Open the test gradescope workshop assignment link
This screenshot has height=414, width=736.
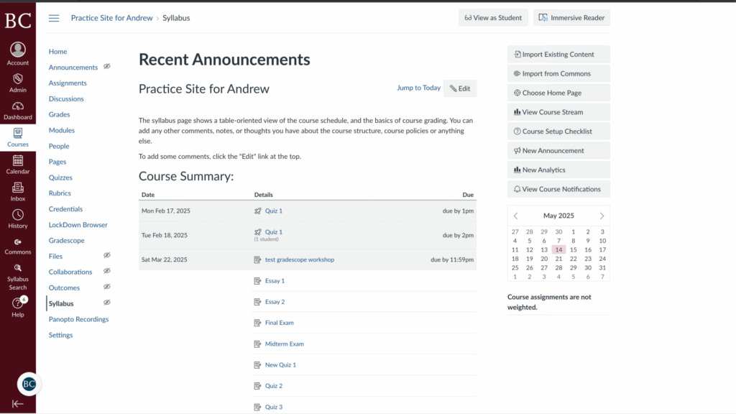[300, 258]
